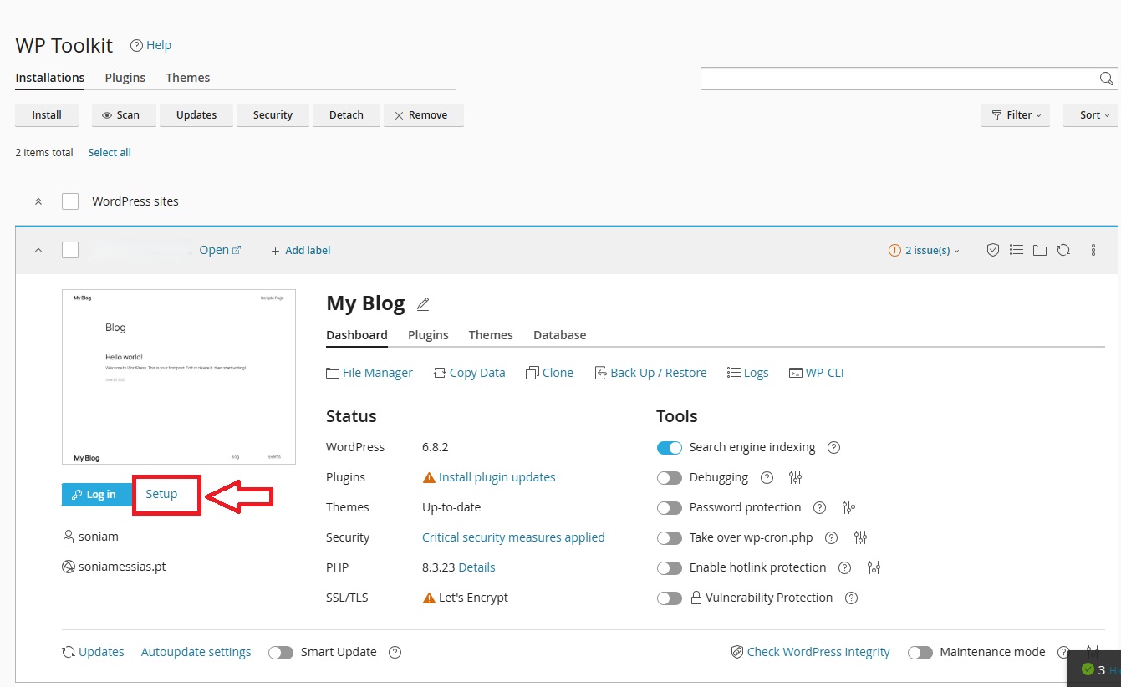
Task: Open Plugins tab under My Blog
Action: [x=428, y=335]
